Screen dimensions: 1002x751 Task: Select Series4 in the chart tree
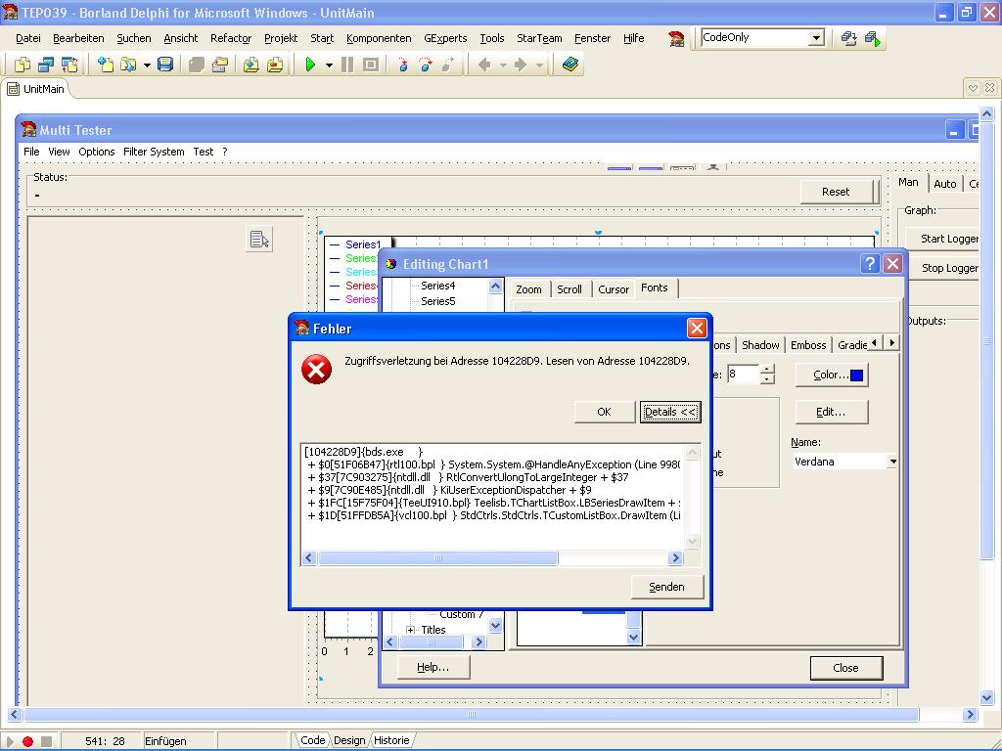[437, 286]
